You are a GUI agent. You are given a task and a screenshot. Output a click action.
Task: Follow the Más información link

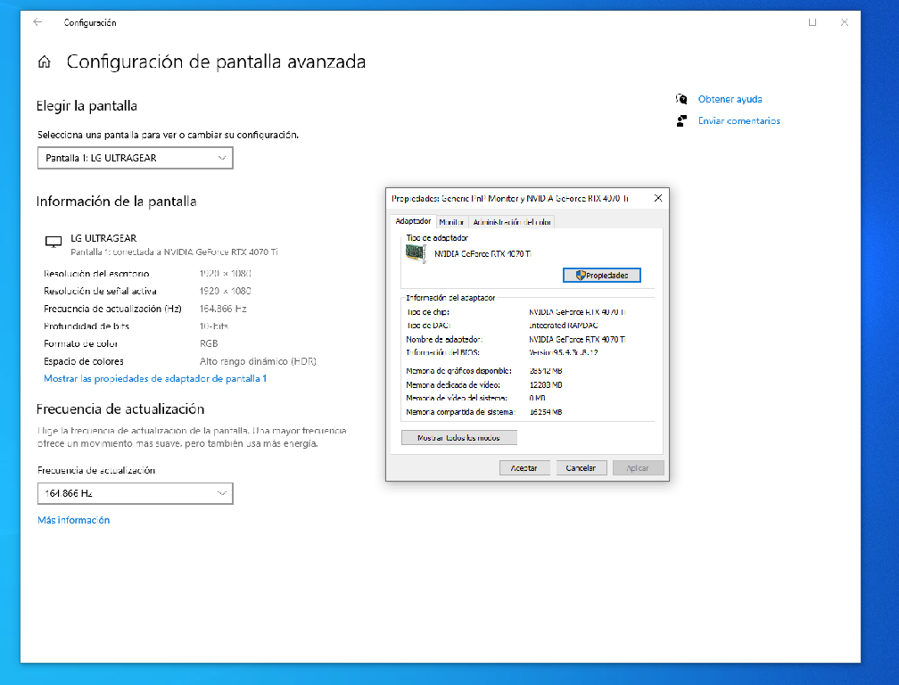[73, 520]
